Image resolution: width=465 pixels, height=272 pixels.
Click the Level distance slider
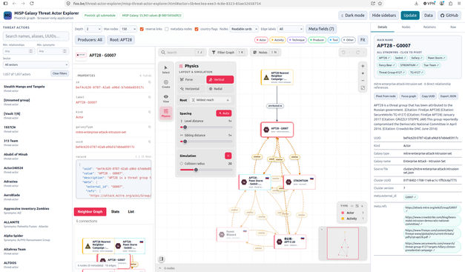[x=206, y=127]
